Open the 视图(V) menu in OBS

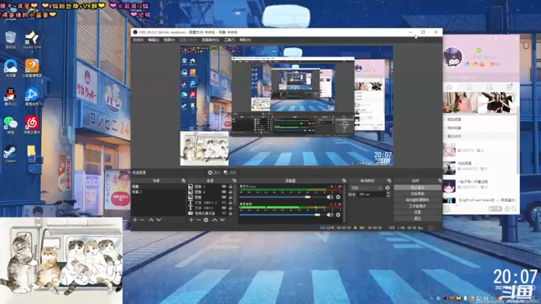(169, 40)
